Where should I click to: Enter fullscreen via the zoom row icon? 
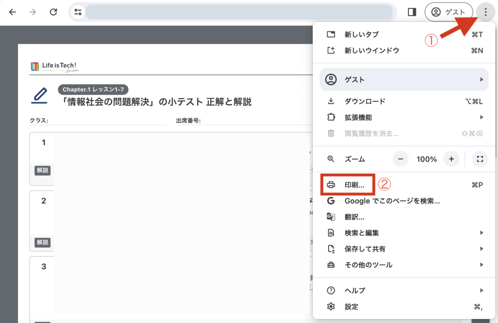[x=480, y=159]
